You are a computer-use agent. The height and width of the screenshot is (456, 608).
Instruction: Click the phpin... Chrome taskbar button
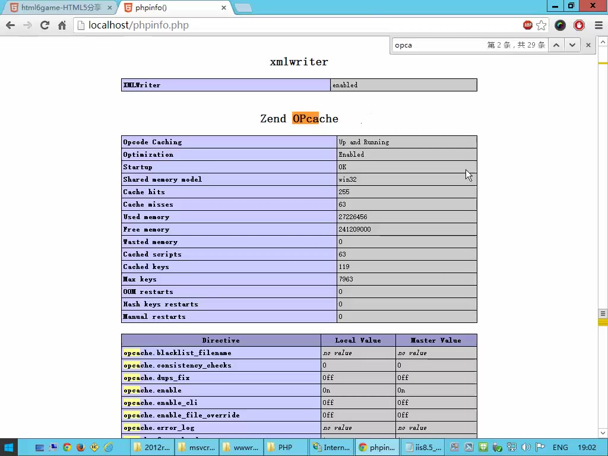376,448
